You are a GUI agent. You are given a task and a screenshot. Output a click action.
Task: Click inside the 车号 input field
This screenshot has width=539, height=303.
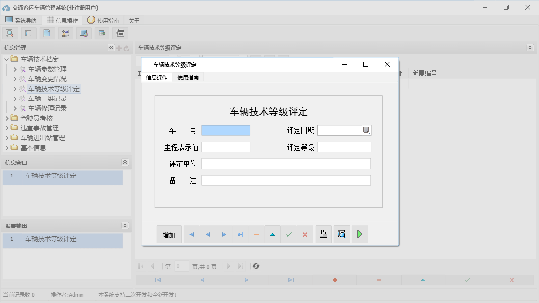[x=226, y=130]
